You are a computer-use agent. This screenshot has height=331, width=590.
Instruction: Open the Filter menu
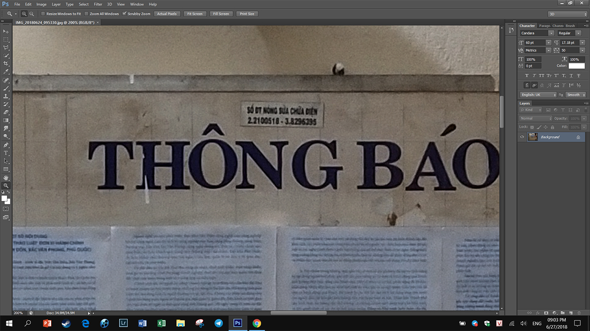[x=98, y=4]
